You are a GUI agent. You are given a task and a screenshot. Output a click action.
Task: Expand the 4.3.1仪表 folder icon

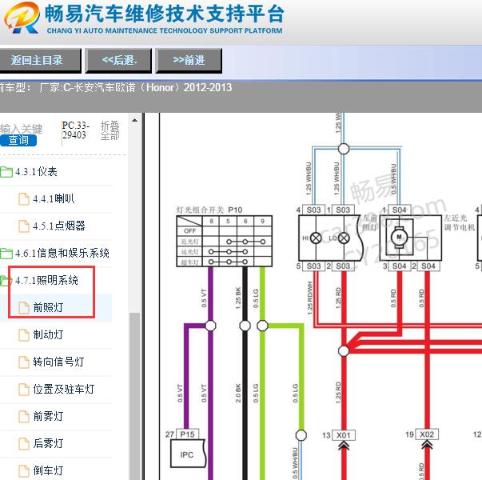point(6,172)
